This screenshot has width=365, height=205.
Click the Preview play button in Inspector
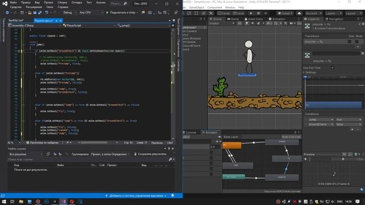[x=306, y=159]
